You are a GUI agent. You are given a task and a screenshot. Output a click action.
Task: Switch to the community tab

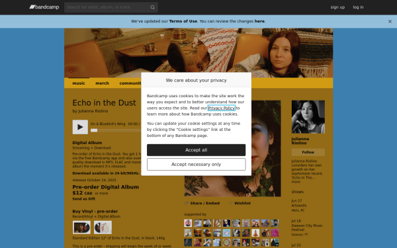[x=130, y=83]
